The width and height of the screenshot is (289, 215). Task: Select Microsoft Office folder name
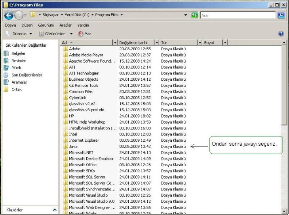tap(83, 165)
